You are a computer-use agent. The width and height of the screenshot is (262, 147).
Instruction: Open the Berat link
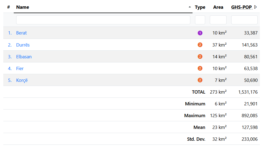point(21,33)
